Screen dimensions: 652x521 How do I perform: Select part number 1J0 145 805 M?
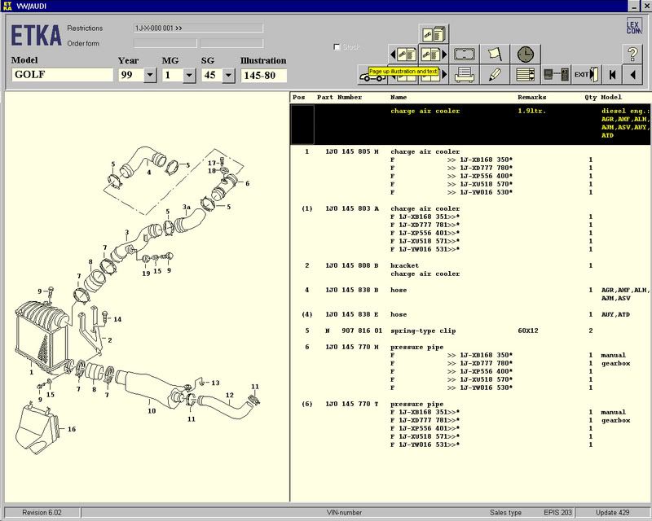[x=352, y=151]
